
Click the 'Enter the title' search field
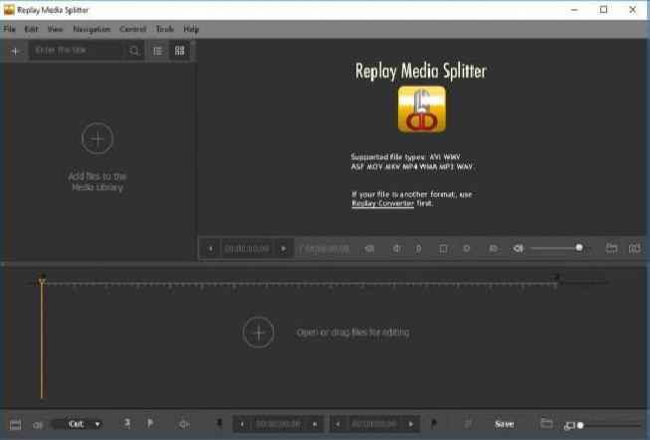pos(78,51)
